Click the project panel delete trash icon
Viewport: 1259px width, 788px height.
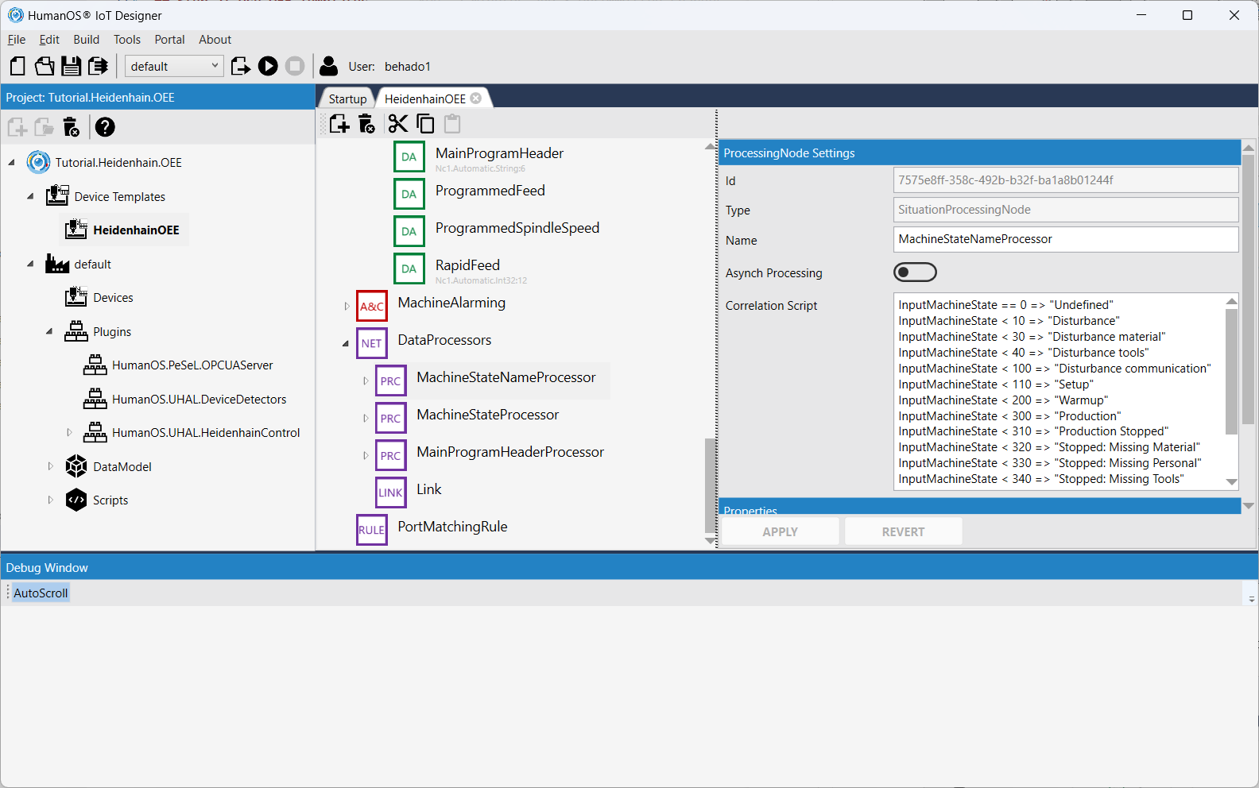click(x=71, y=127)
